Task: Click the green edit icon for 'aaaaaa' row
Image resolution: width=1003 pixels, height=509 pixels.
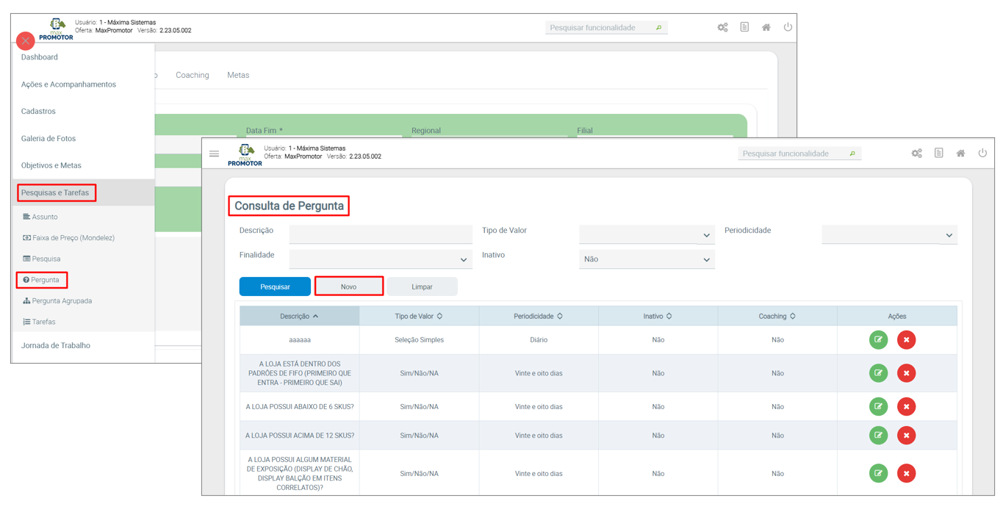Action: (x=878, y=340)
